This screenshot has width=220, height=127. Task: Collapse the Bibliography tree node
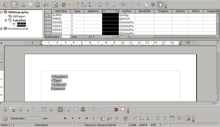2,12
